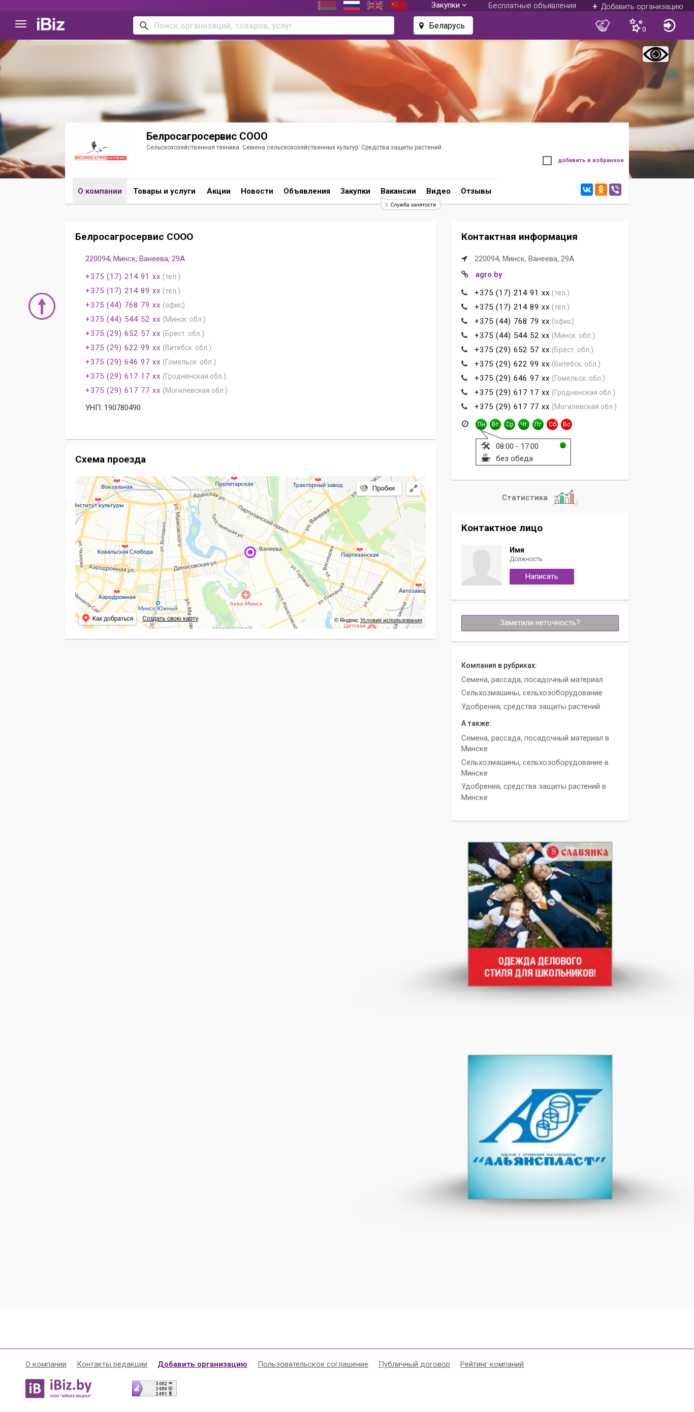Open the hamburger menu next to iBiz
694x1412 pixels.
pos(21,24)
